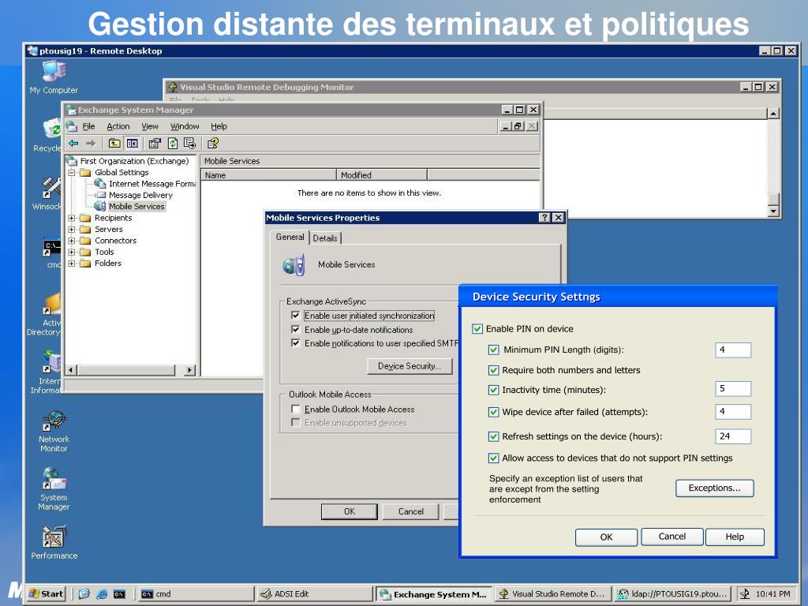This screenshot has width=808, height=606.
Task: Expand the Recipients tree node
Action: 72,218
